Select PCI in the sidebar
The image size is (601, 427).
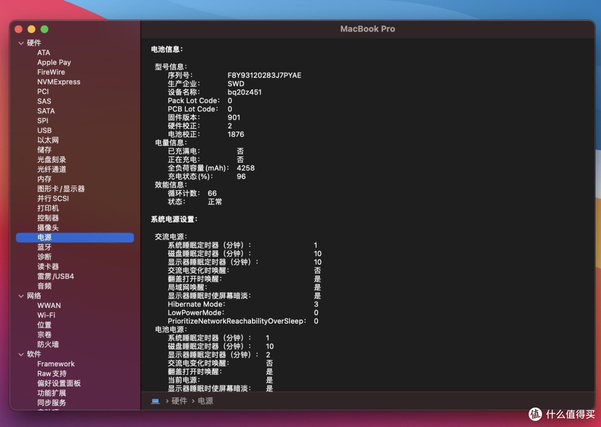[x=43, y=92]
